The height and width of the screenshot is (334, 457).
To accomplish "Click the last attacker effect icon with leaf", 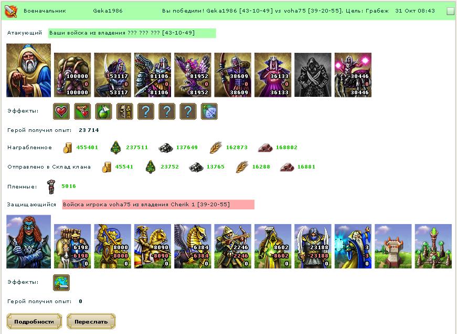I will pos(209,112).
